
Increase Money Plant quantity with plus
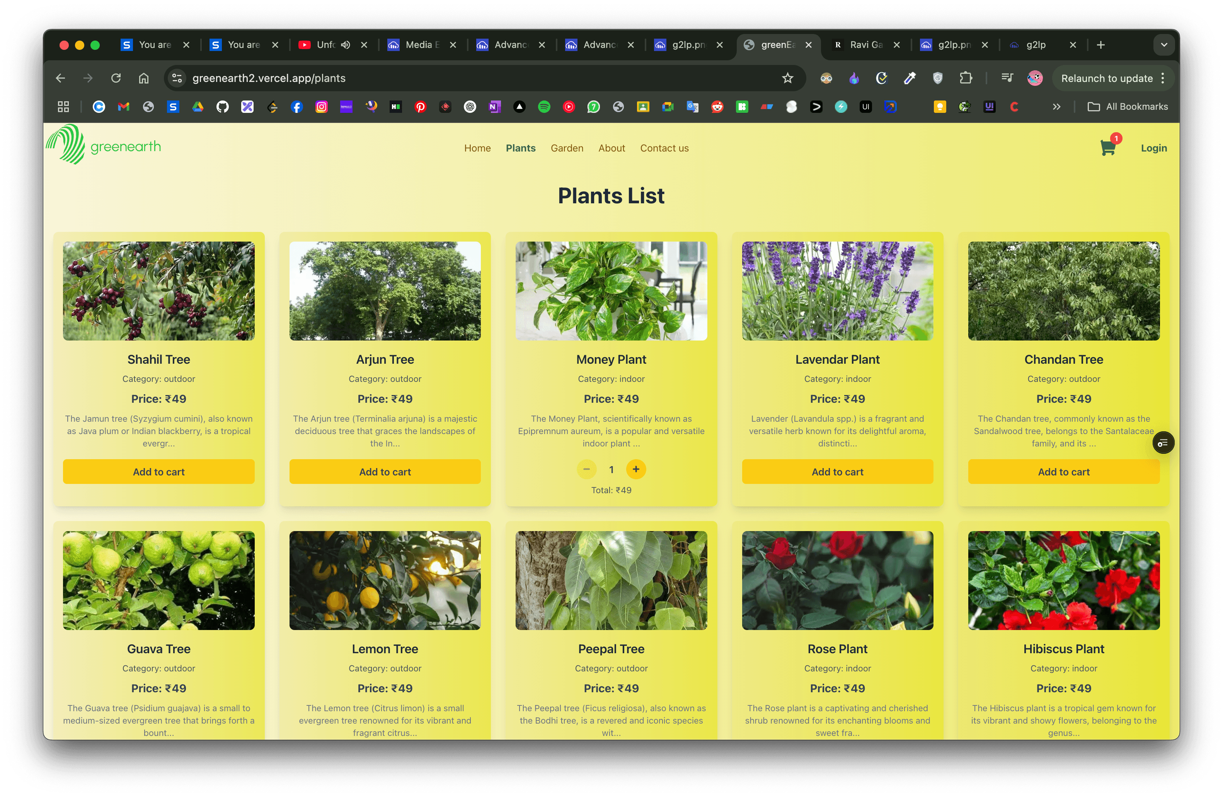[635, 469]
